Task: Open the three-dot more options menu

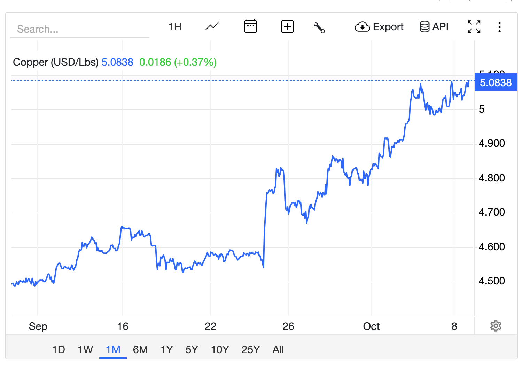Action: [x=499, y=27]
